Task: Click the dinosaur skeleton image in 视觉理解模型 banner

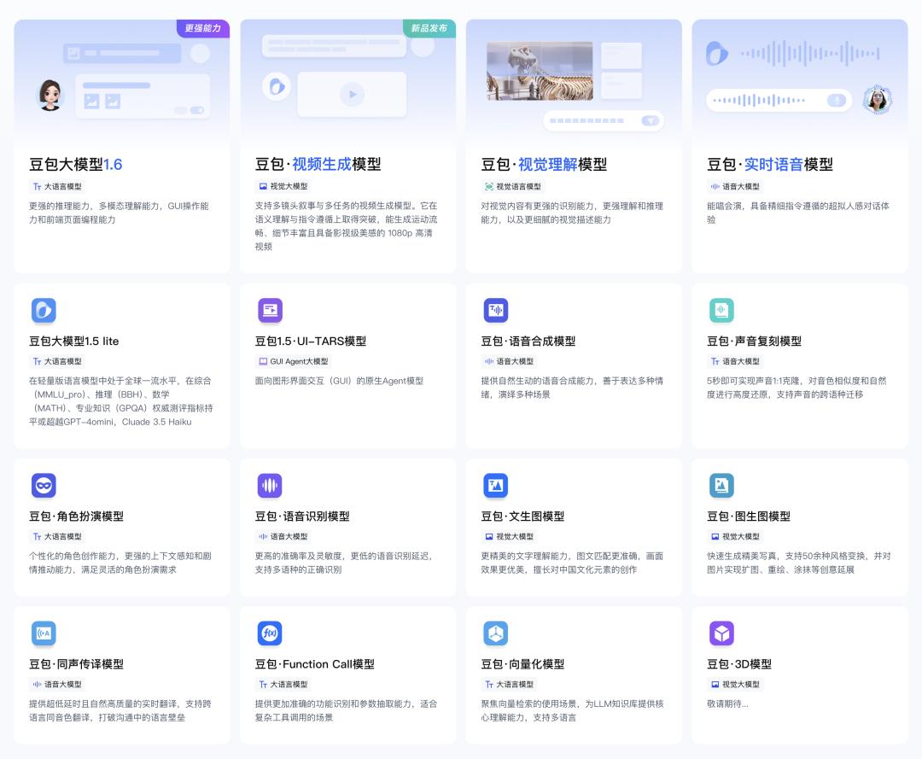Action: [x=540, y=71]
